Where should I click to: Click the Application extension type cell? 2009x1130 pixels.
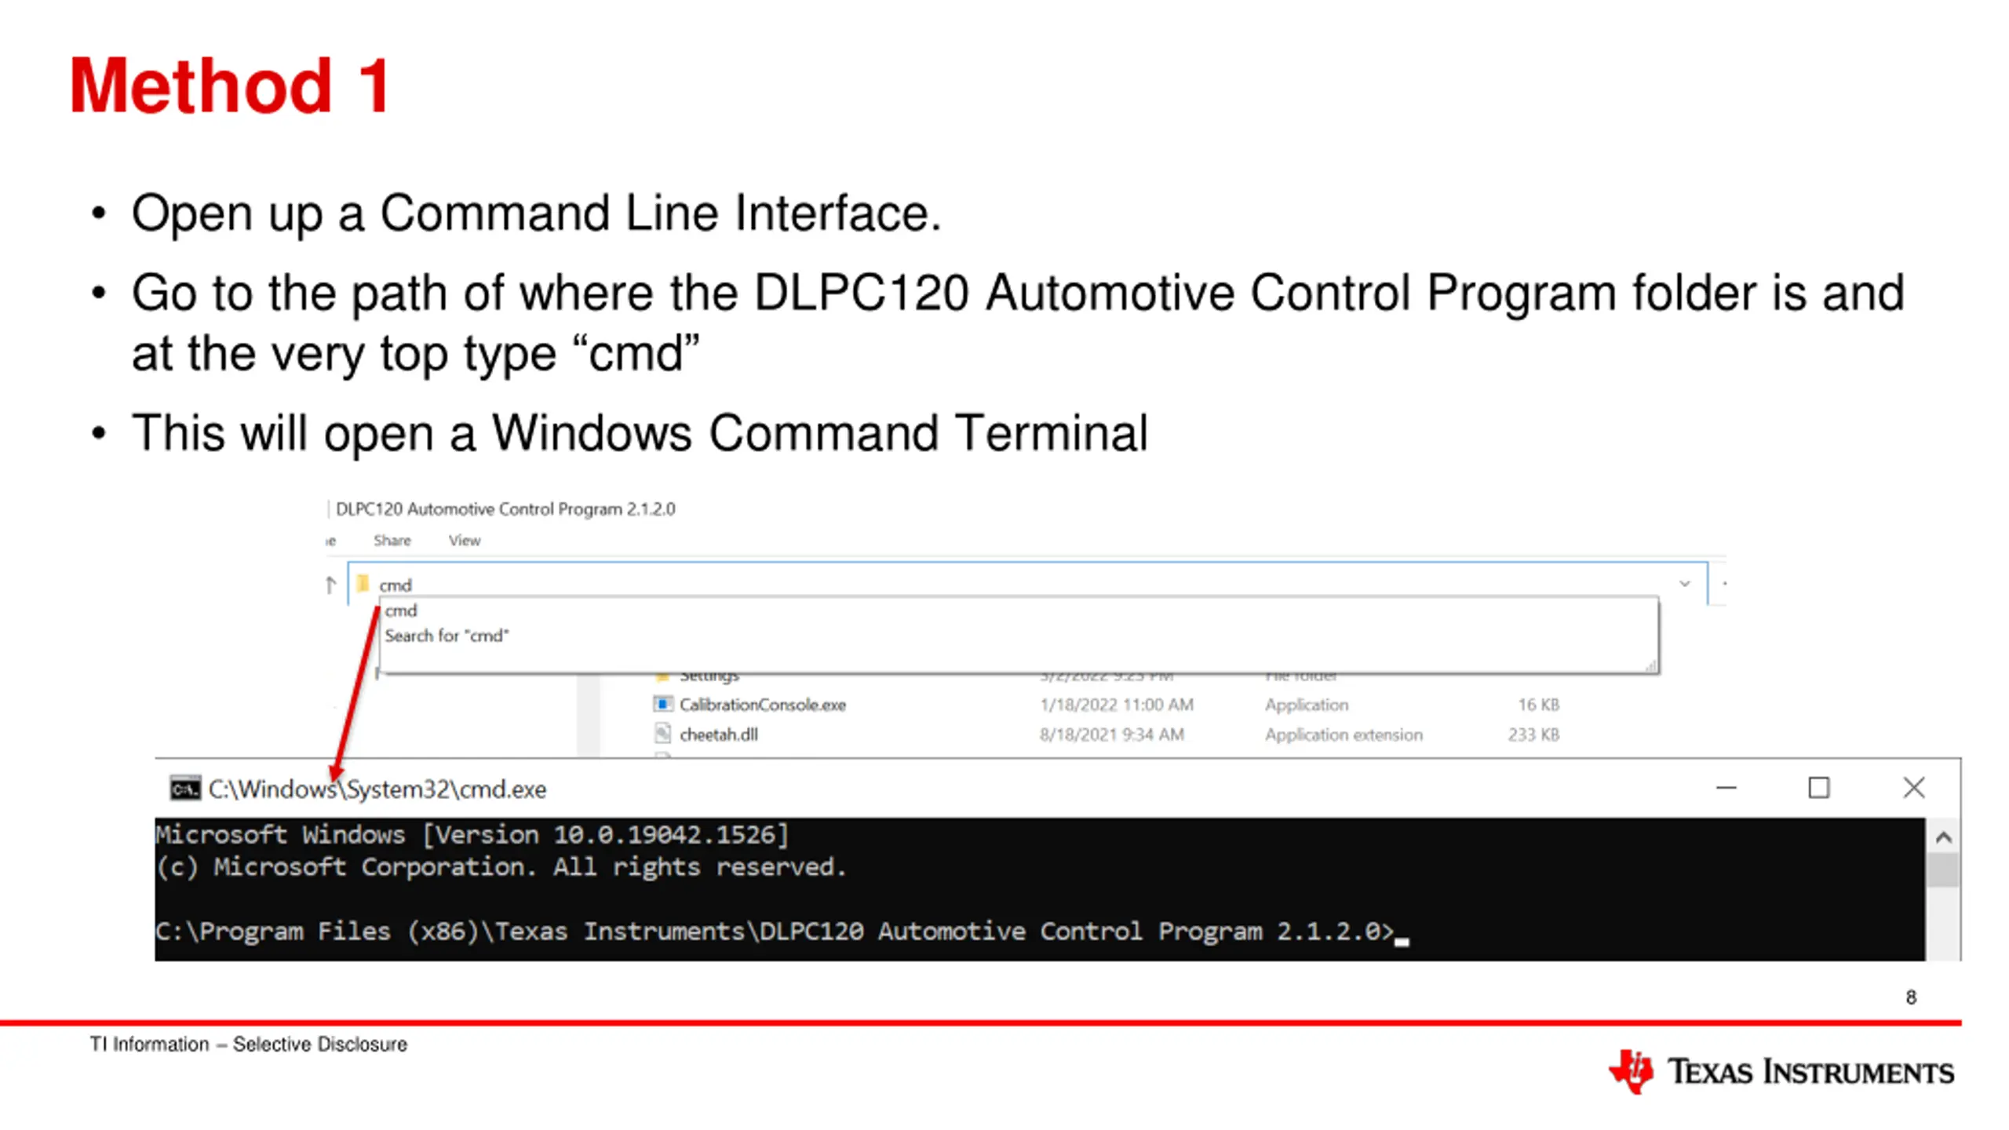point(1344,734)
